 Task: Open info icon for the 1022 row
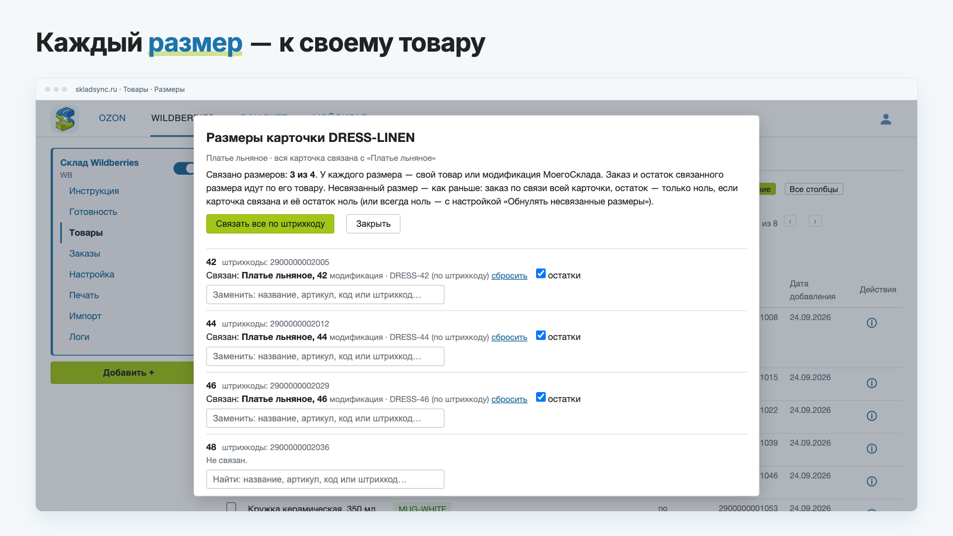click(872, 416)
